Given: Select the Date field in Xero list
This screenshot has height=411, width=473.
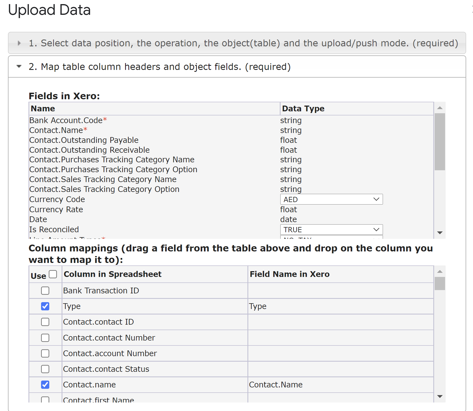Looking at the screenshot, I should point(38,219).
